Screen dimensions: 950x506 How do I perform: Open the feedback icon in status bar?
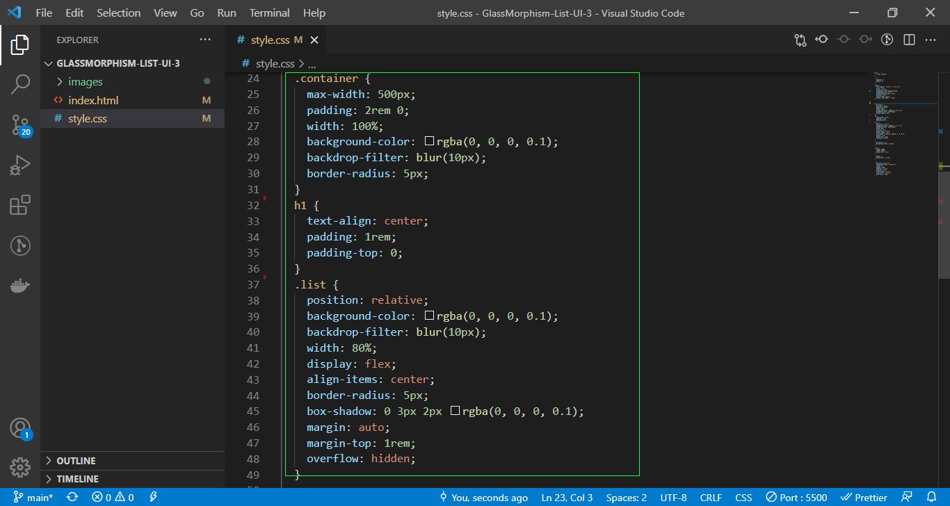click(x=906, y=498)
